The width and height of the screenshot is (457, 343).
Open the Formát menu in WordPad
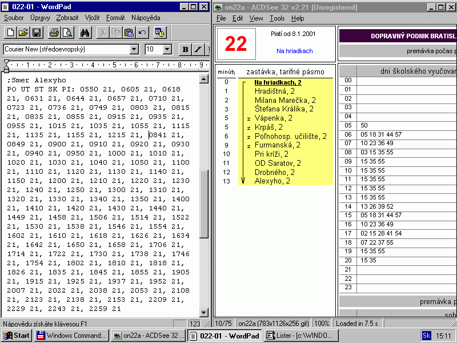[x=115, y=18]
